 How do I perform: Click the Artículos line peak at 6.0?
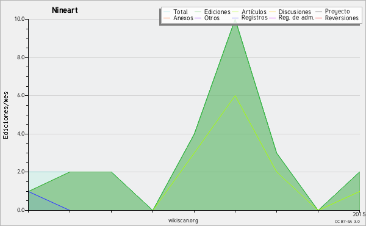[235, 95]
